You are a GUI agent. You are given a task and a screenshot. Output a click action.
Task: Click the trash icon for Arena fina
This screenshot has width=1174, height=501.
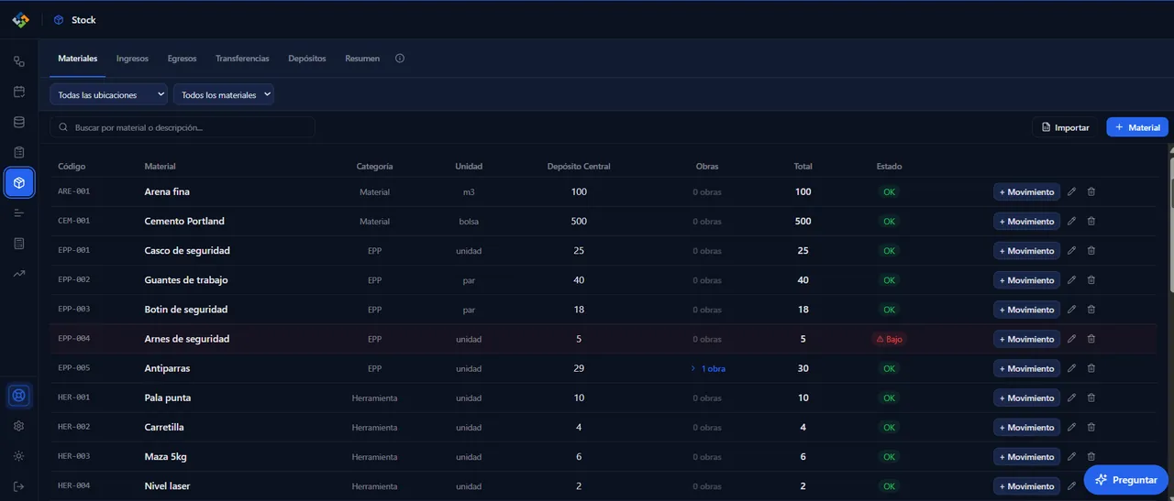pyautogui.click(x=1091, y=191)
